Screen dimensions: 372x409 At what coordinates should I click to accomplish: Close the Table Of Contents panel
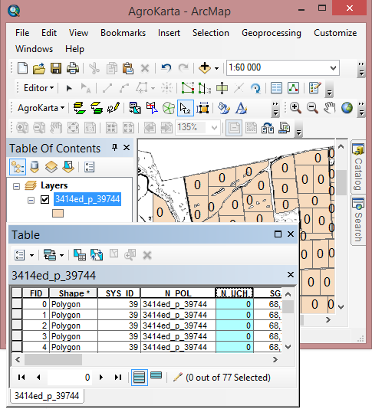coord(127,148)
